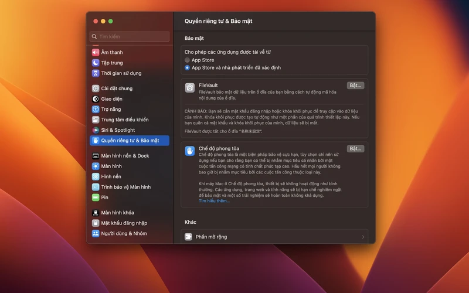The width and height of the screenshot is (469, 293).
Task: Click the Siri & Spotlight icon
Action: point(96,130)
